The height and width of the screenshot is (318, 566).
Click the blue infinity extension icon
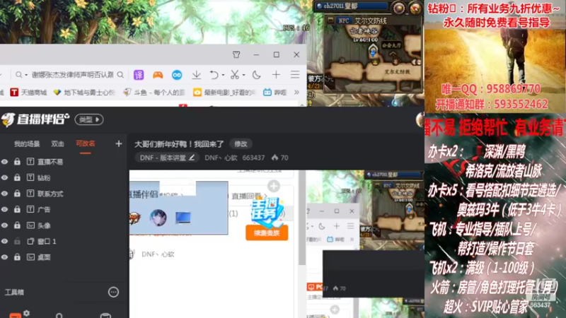pyautogui.click(x=176, y=75)
